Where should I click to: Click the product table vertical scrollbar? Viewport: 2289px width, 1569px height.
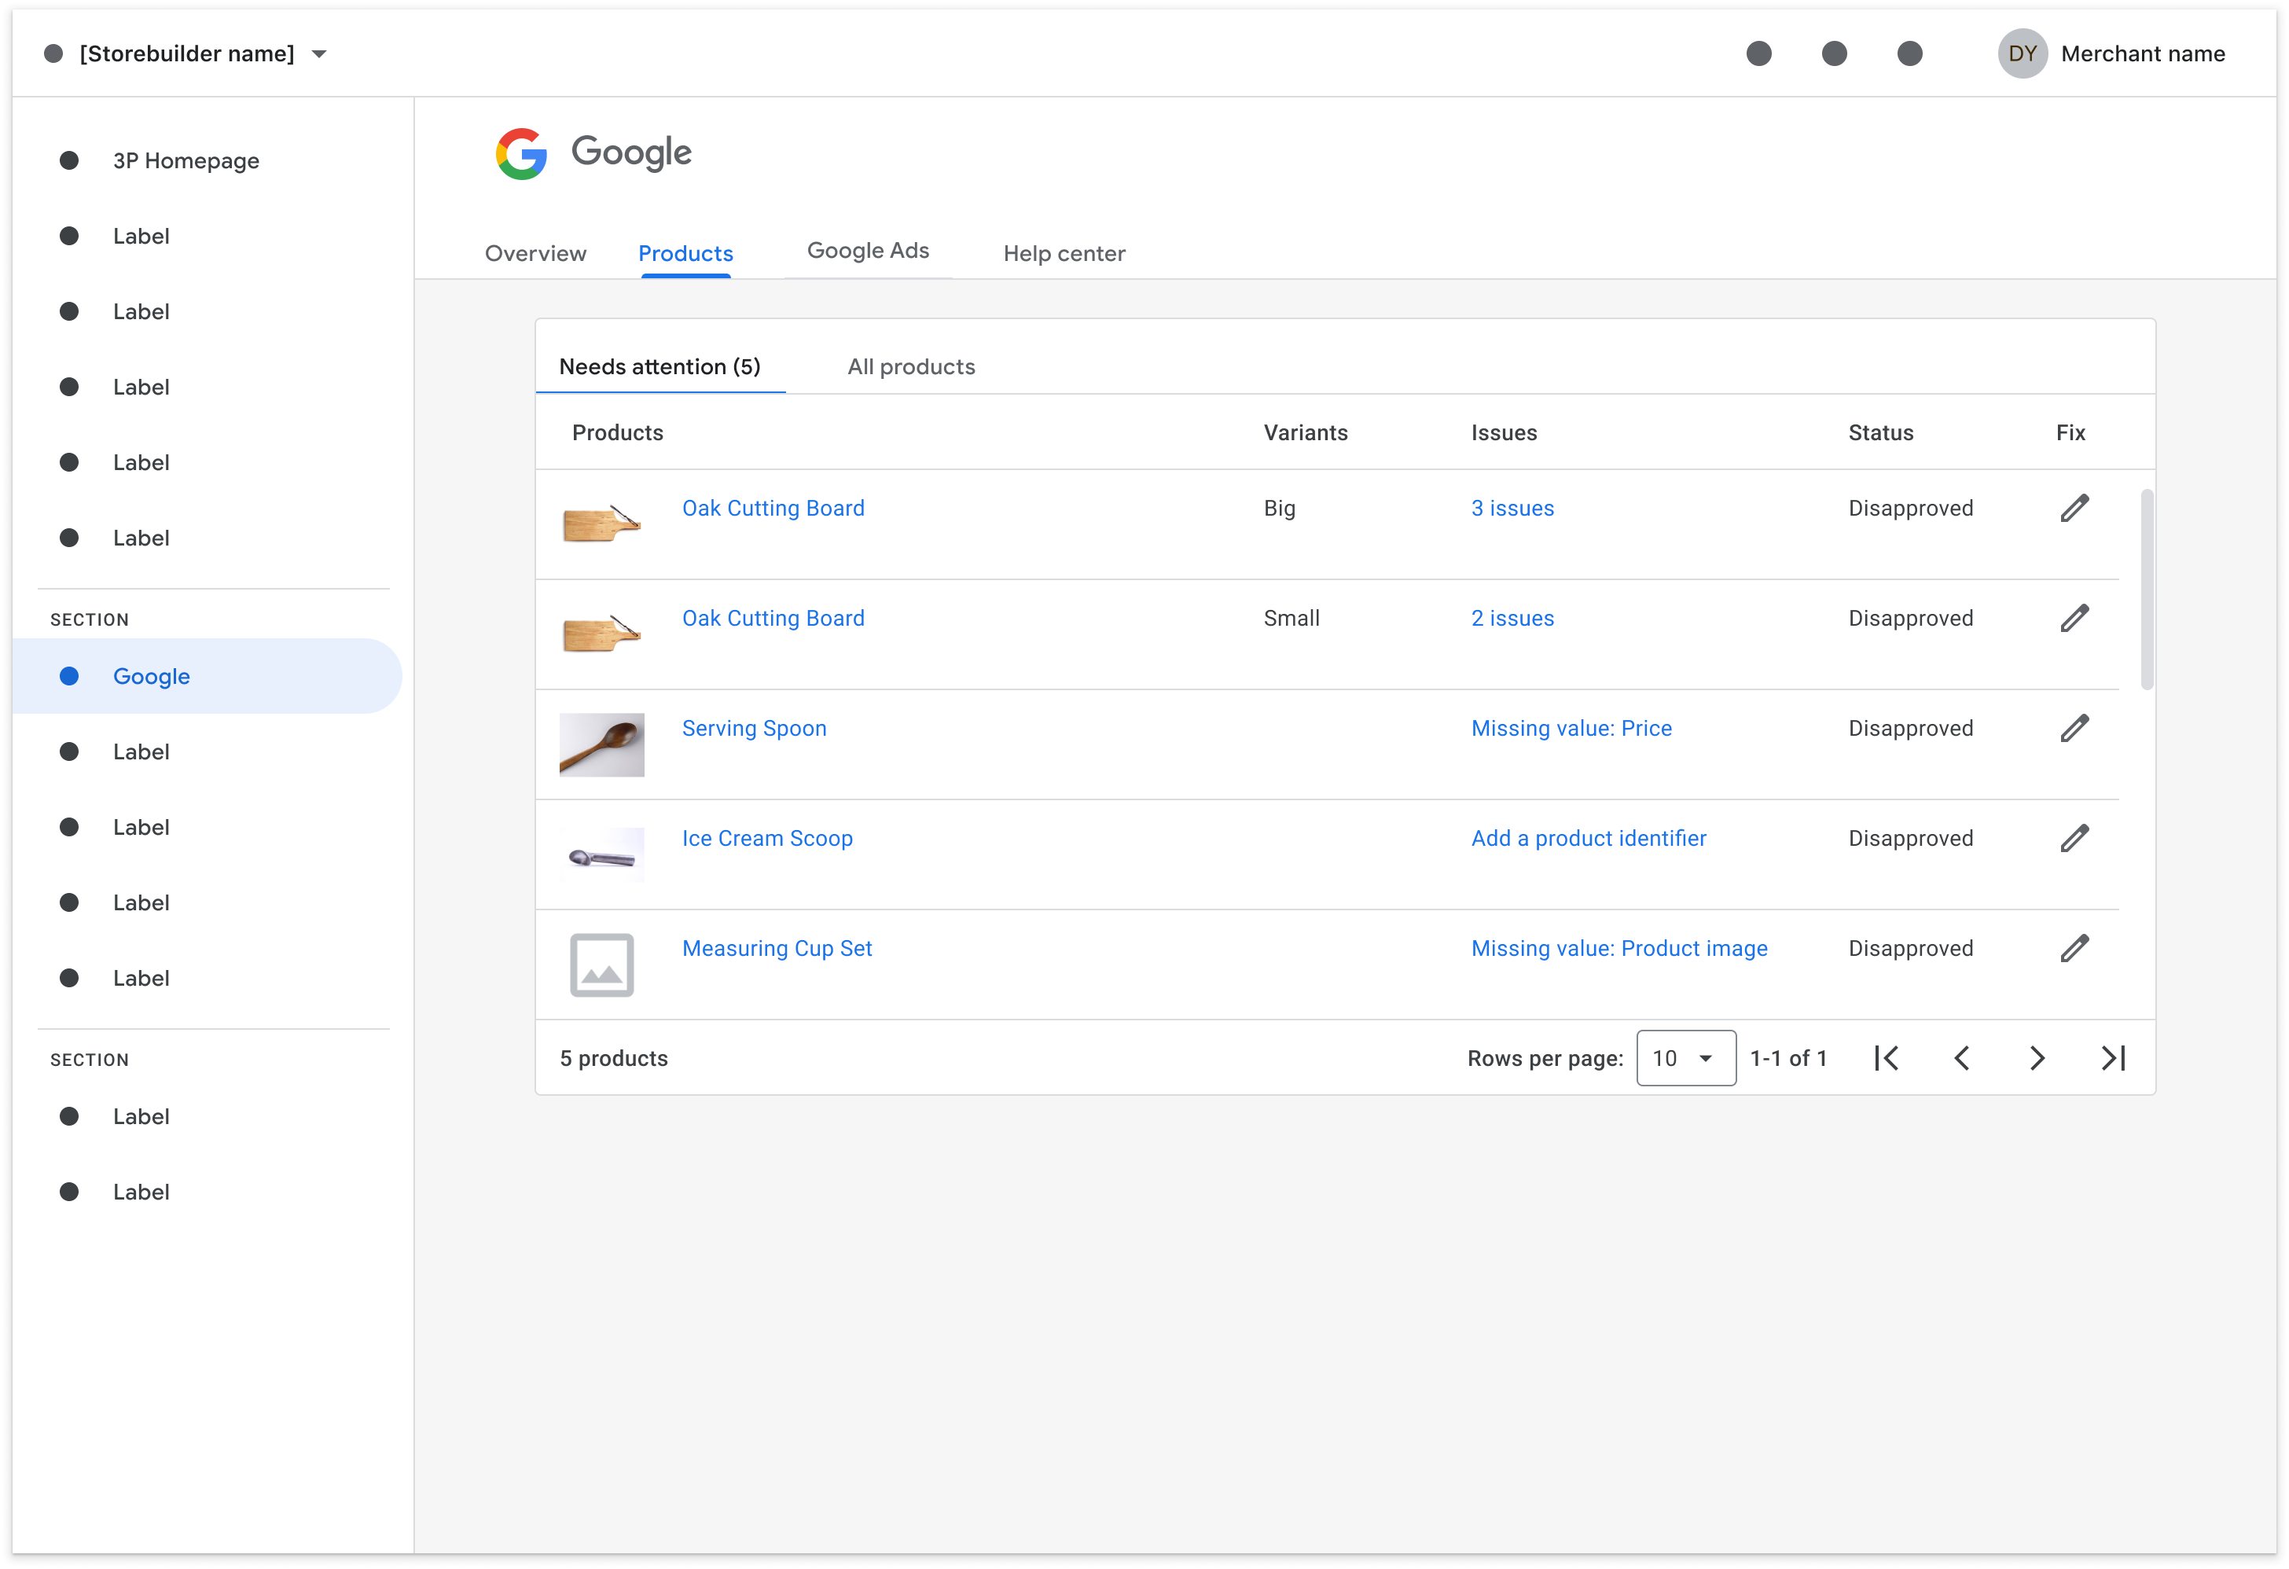[2146, 589]
